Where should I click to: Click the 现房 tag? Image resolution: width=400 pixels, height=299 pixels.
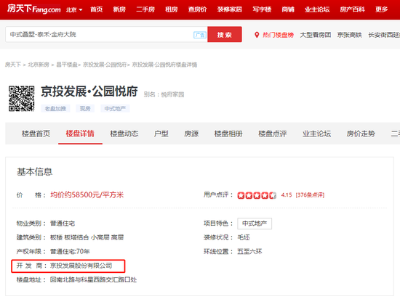pos(85,108)
